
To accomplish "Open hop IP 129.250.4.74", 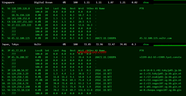I will 20,83.
